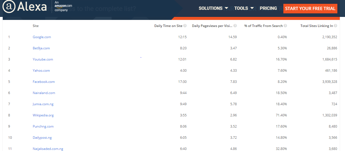Click START YOUR FREE TRIAL button
This screenshot has height=151, width=345.
(x=310, y=8)
